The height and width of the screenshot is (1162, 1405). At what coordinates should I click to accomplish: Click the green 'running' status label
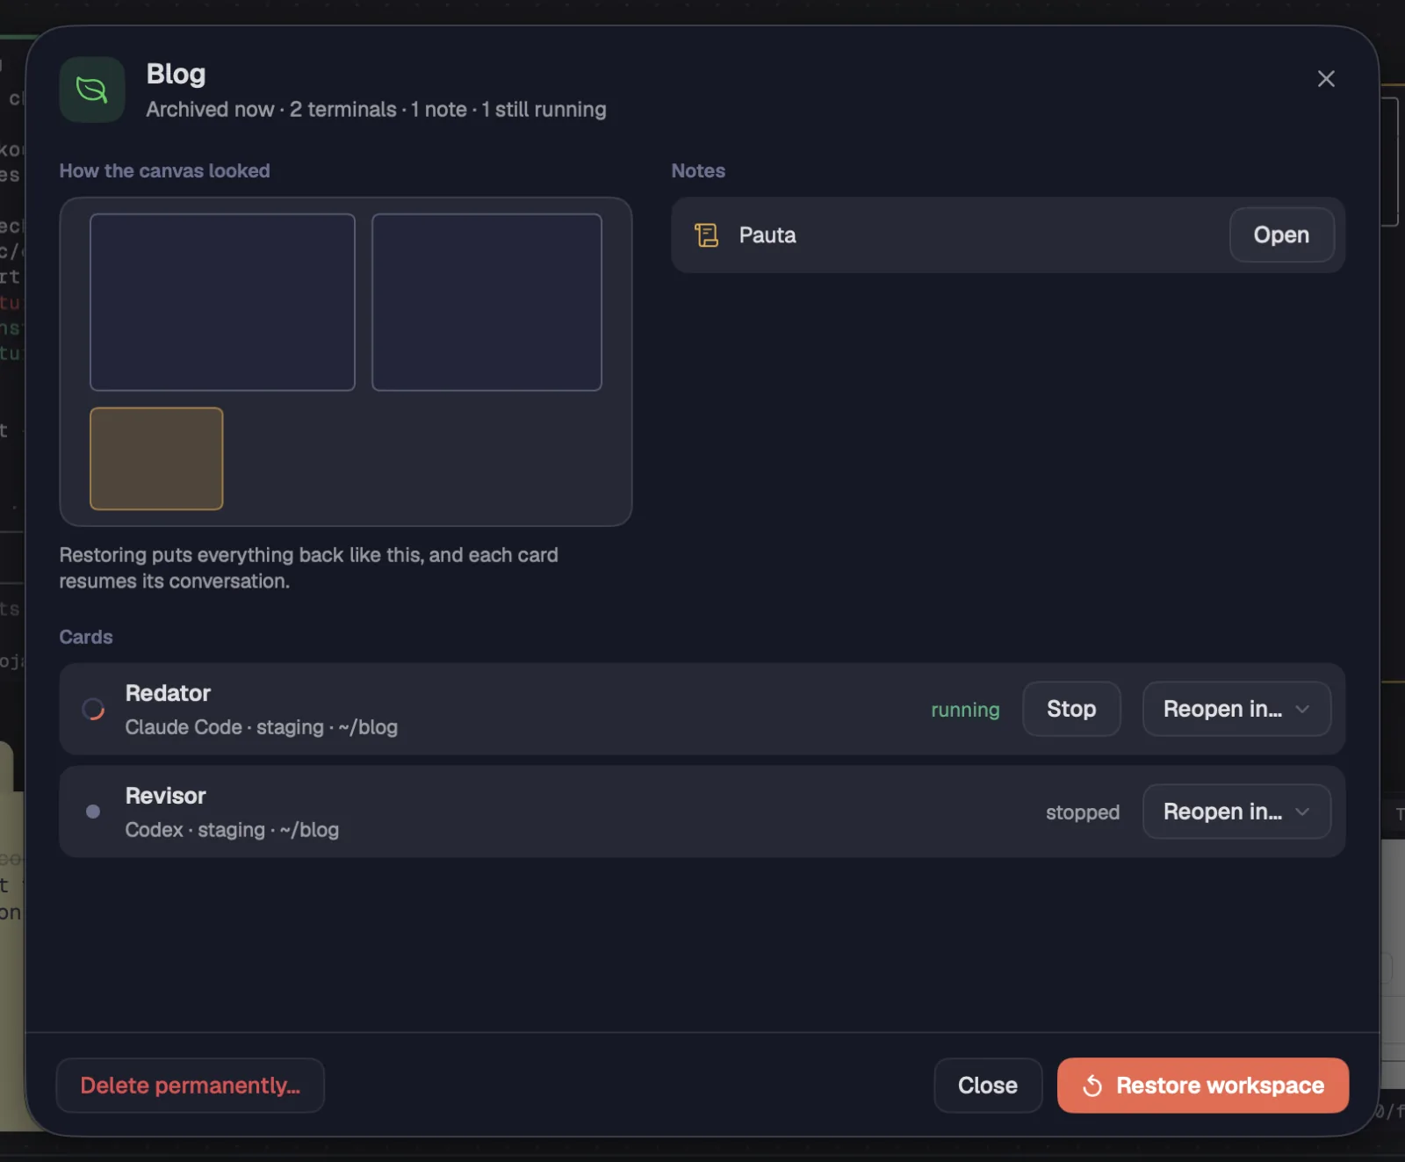[x=965, y=710]
